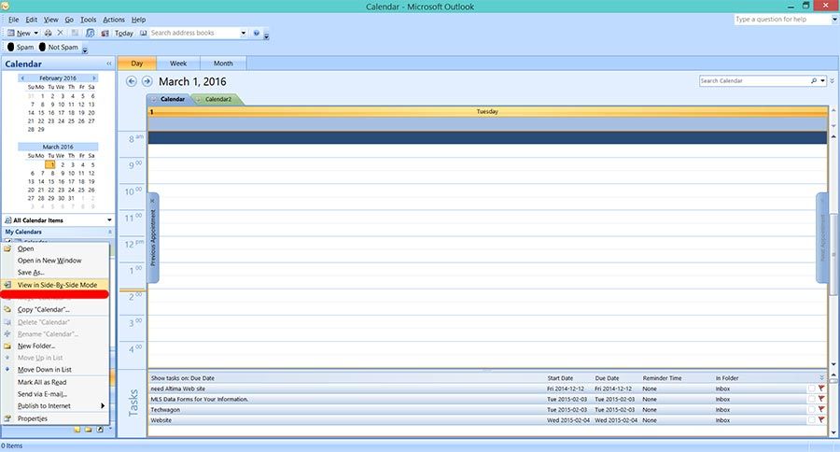Viewport: 840px width, 452px height.
Task: Click Previous Appointment side button
Action: (x=153, y=237)
